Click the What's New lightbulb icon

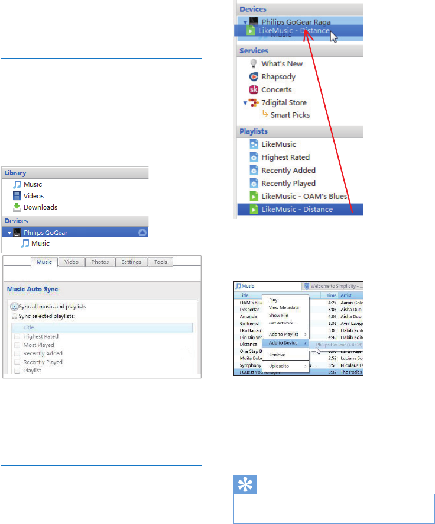[254, 63]
